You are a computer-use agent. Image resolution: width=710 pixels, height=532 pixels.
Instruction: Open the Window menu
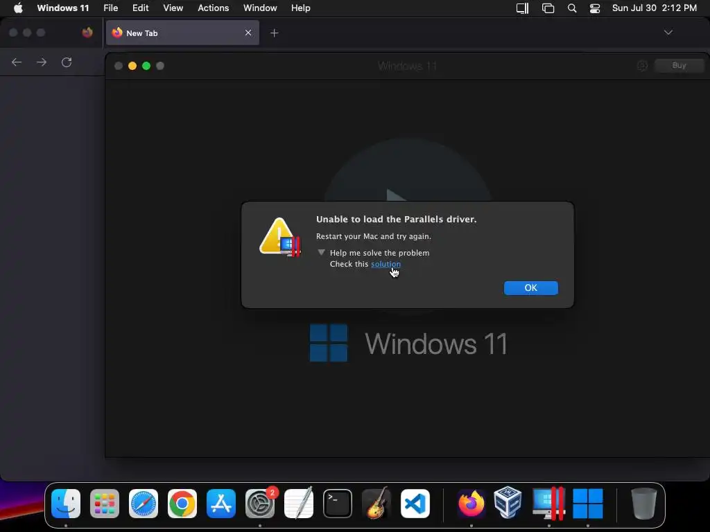click(x=260, y=8)
